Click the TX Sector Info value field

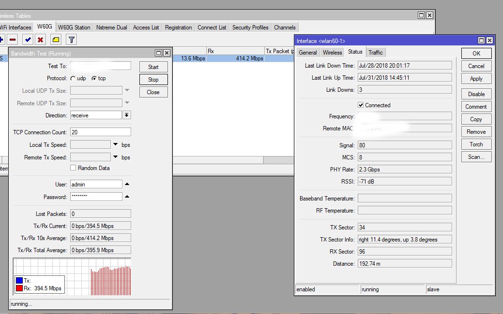[x=405, y=240]
